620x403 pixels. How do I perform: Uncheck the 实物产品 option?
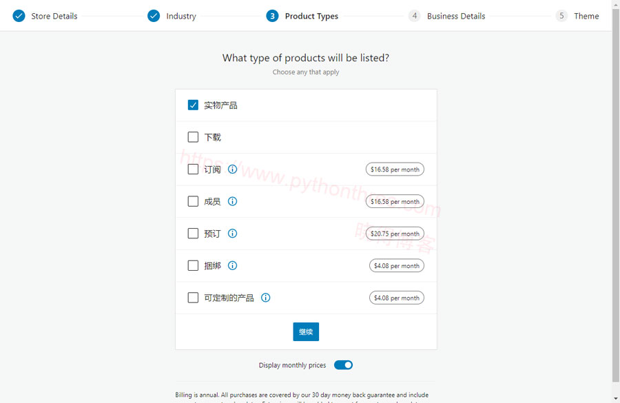[193, 105]
